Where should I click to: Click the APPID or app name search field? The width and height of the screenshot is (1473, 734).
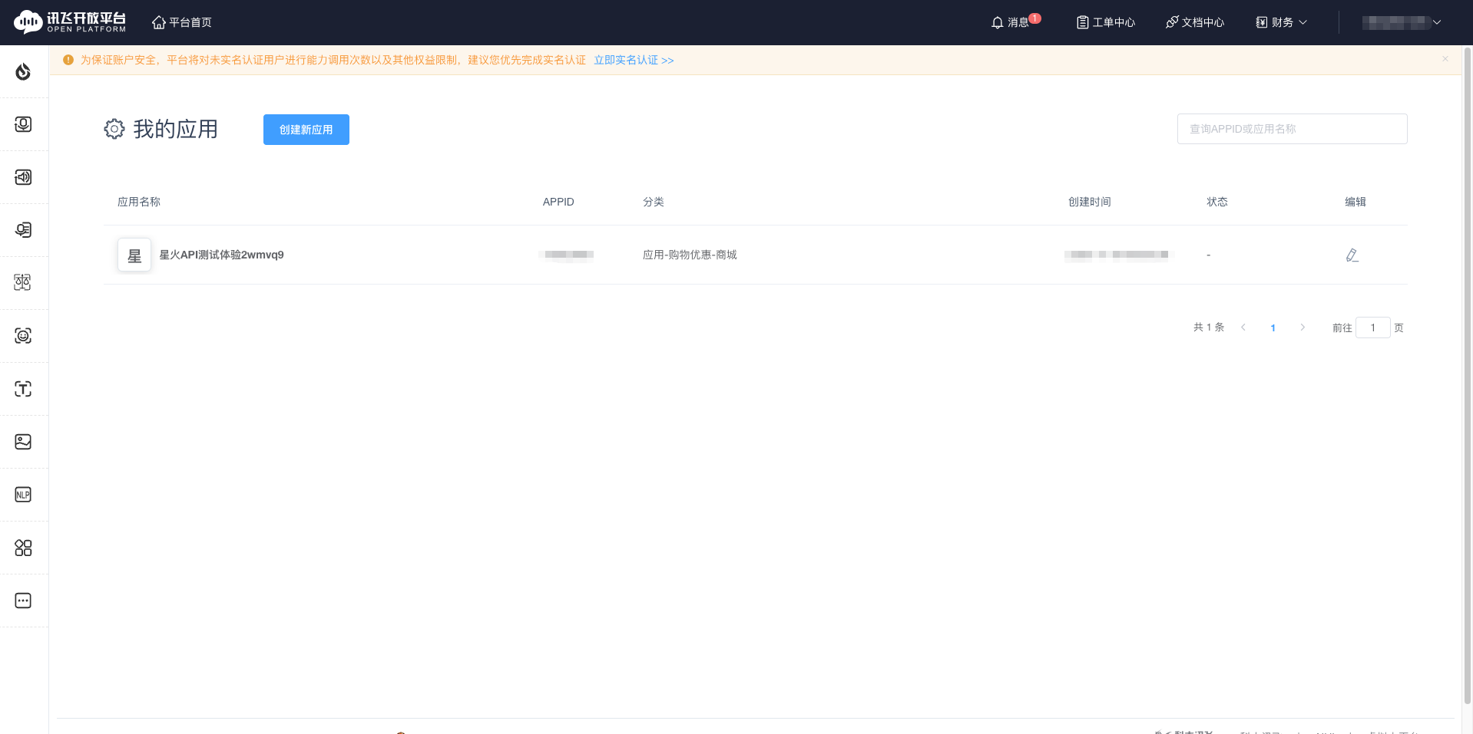pyautogui.click(x=1292, y=129)
